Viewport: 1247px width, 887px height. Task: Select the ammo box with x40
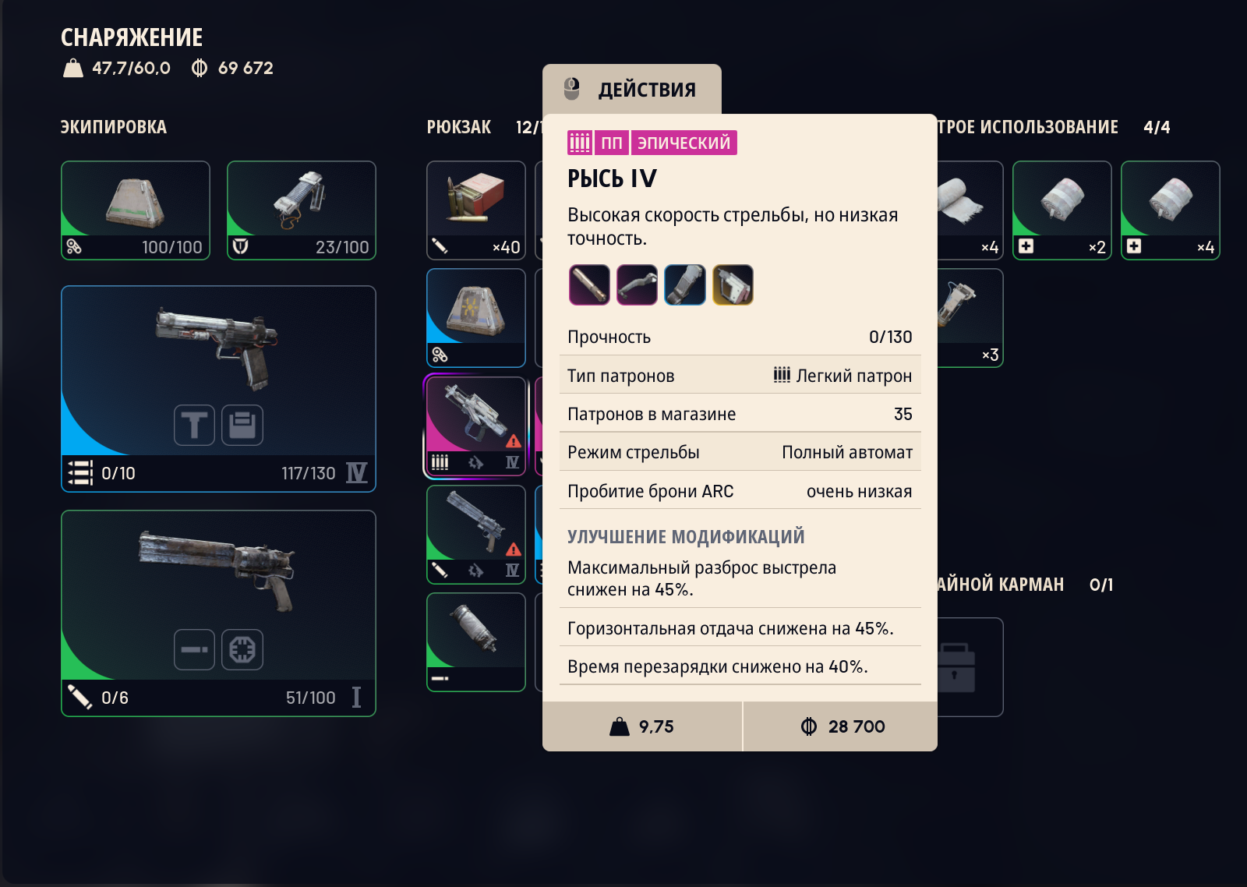coord(476,210)
